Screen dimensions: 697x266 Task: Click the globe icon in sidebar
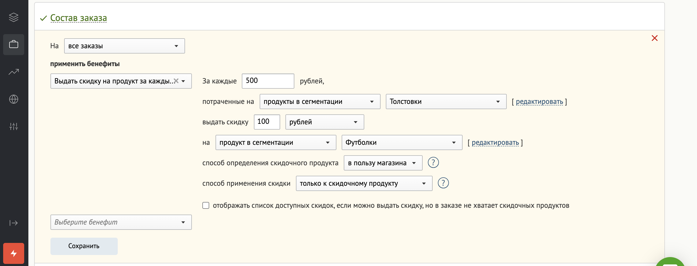pyautogui.click(x=13, y=99)
